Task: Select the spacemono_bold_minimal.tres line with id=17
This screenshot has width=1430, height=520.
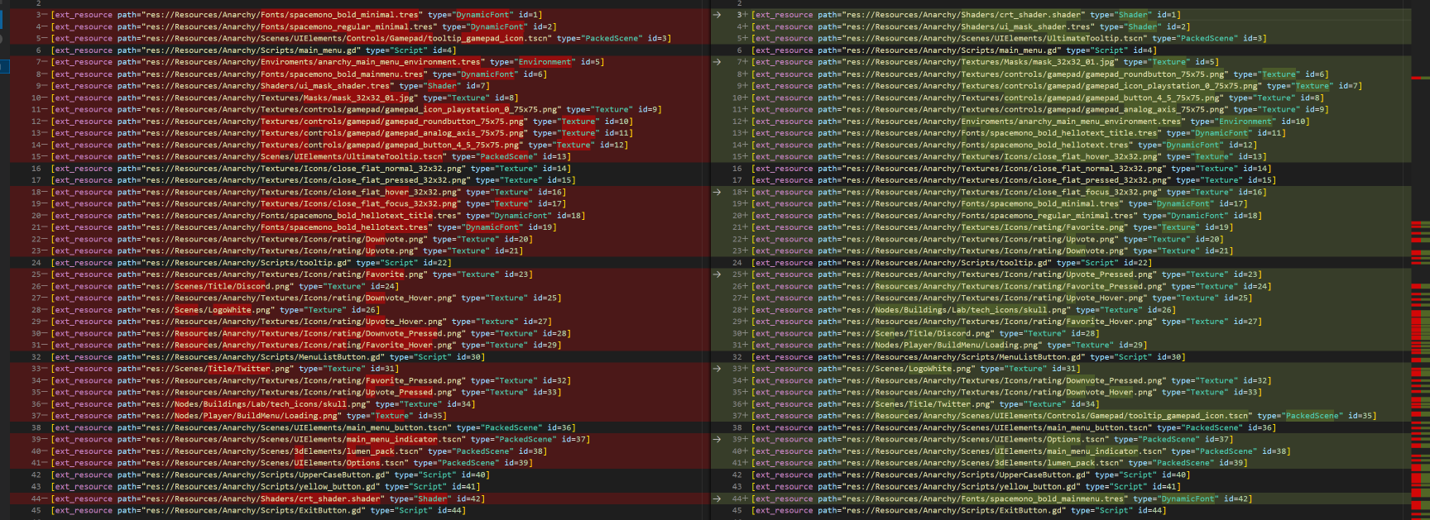Action: [x=1000, y=203]
